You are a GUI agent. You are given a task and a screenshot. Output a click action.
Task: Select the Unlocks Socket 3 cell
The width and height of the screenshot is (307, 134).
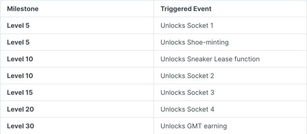pos(230,92)
